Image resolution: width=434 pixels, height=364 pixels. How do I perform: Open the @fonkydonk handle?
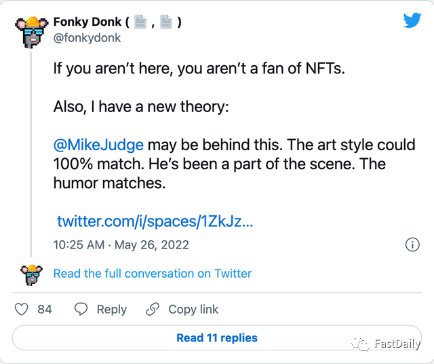(87, 38)
